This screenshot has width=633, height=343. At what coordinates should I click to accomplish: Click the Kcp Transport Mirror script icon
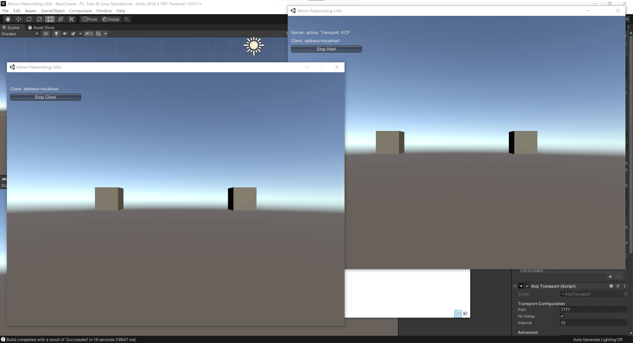click(521, 286)
